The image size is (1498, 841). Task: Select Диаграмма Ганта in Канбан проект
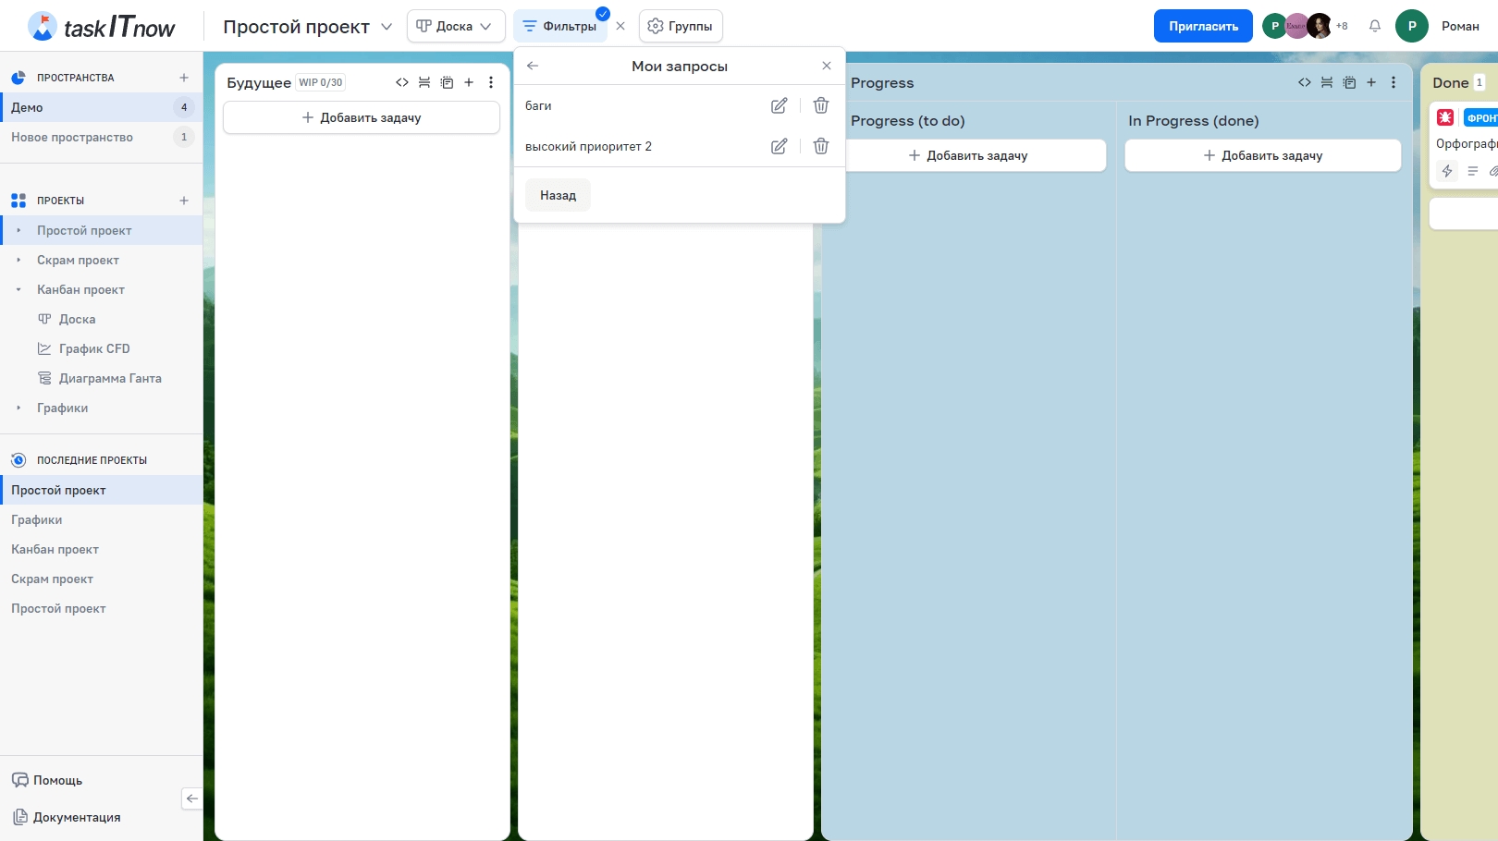coord(110,378)
